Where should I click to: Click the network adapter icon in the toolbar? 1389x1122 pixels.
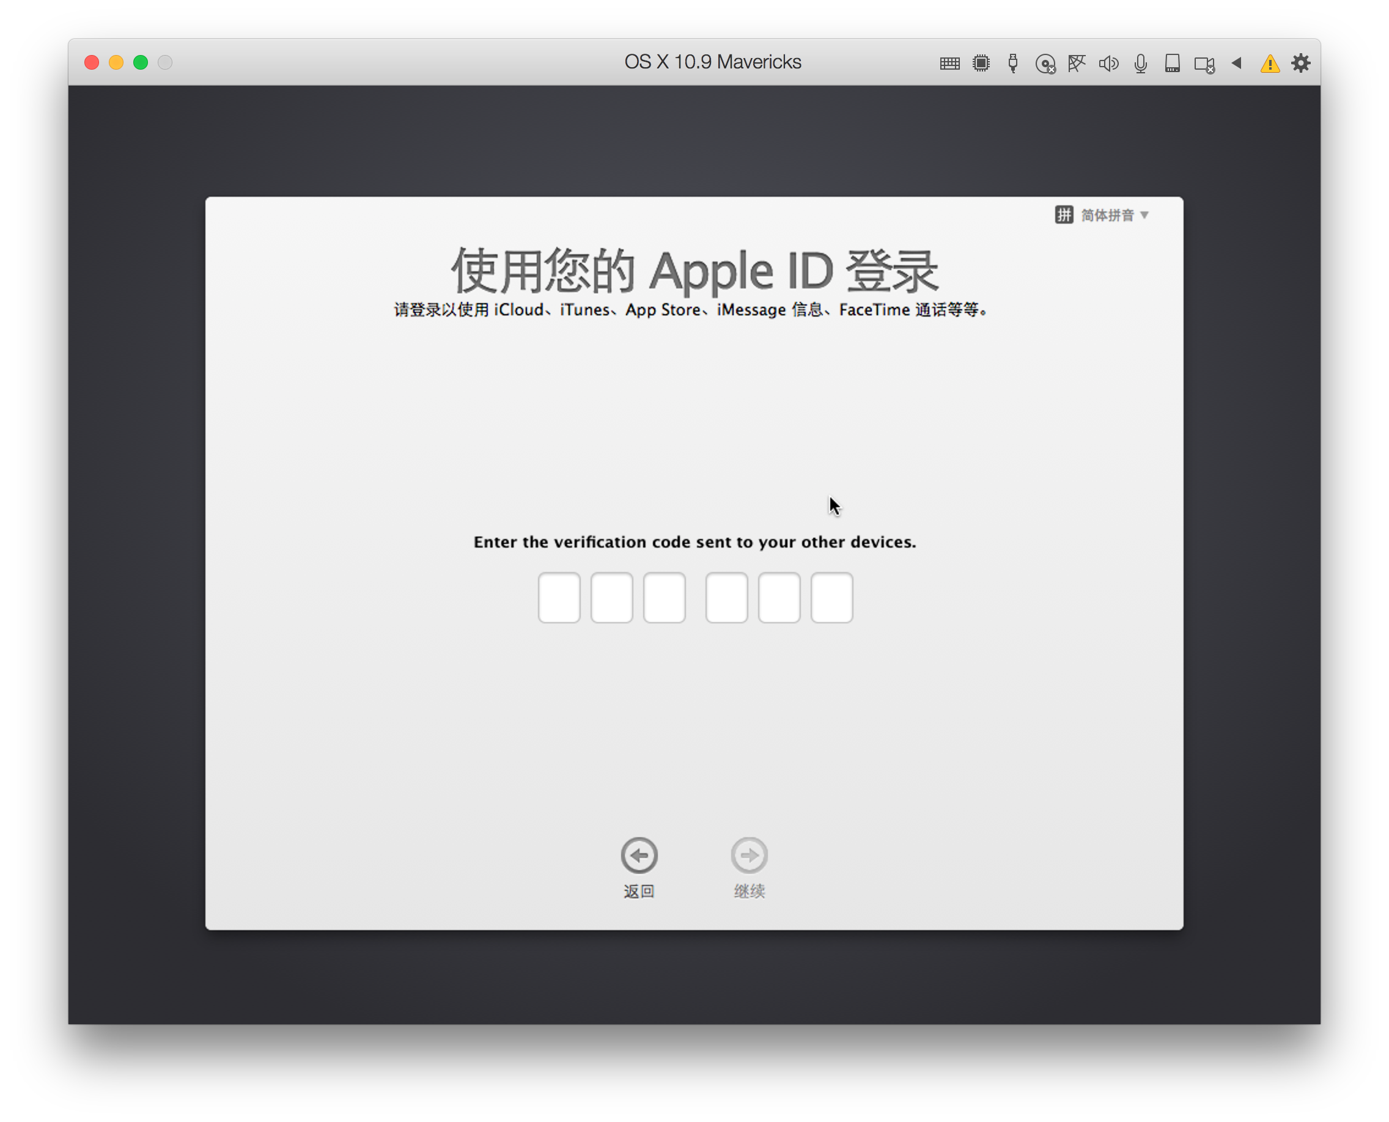(x=1077, y=63)
